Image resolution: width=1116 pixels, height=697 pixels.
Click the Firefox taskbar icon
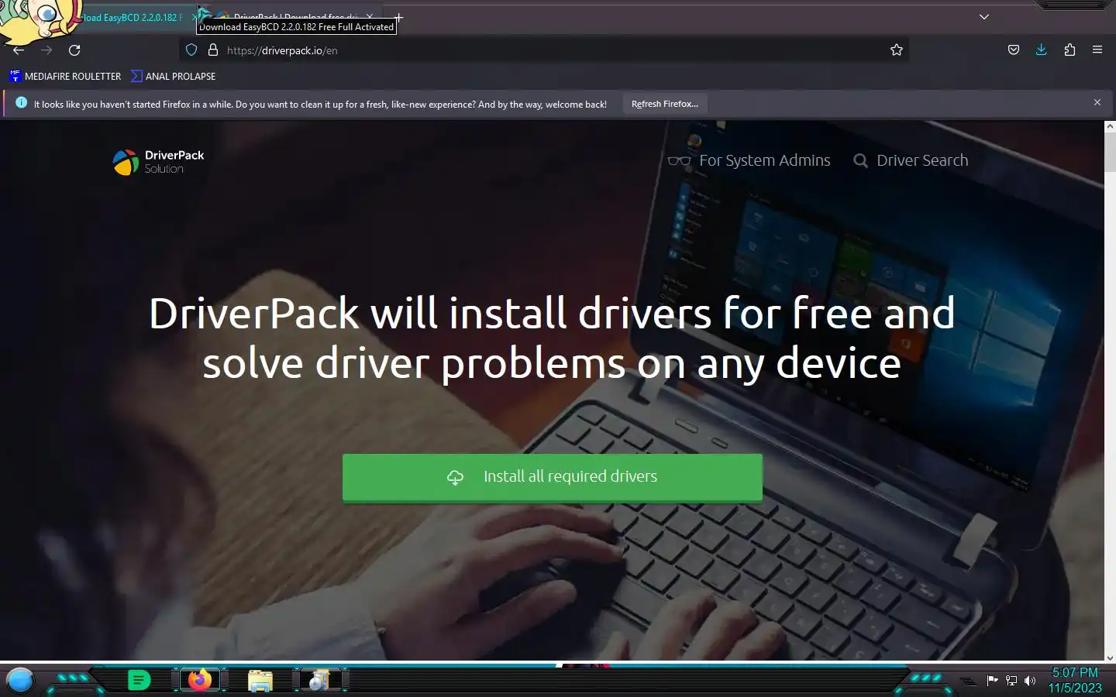click(200, 680)
